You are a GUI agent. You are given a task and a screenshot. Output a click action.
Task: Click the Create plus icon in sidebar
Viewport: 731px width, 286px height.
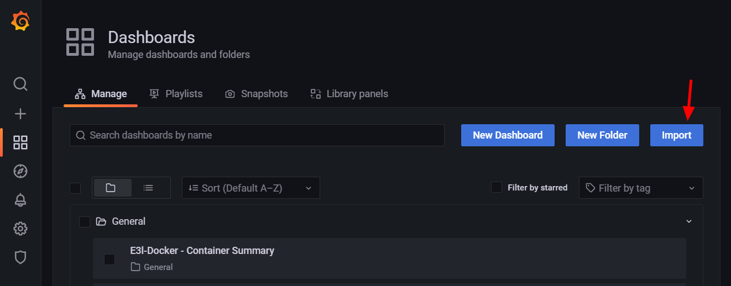click(x=20, y=114)
